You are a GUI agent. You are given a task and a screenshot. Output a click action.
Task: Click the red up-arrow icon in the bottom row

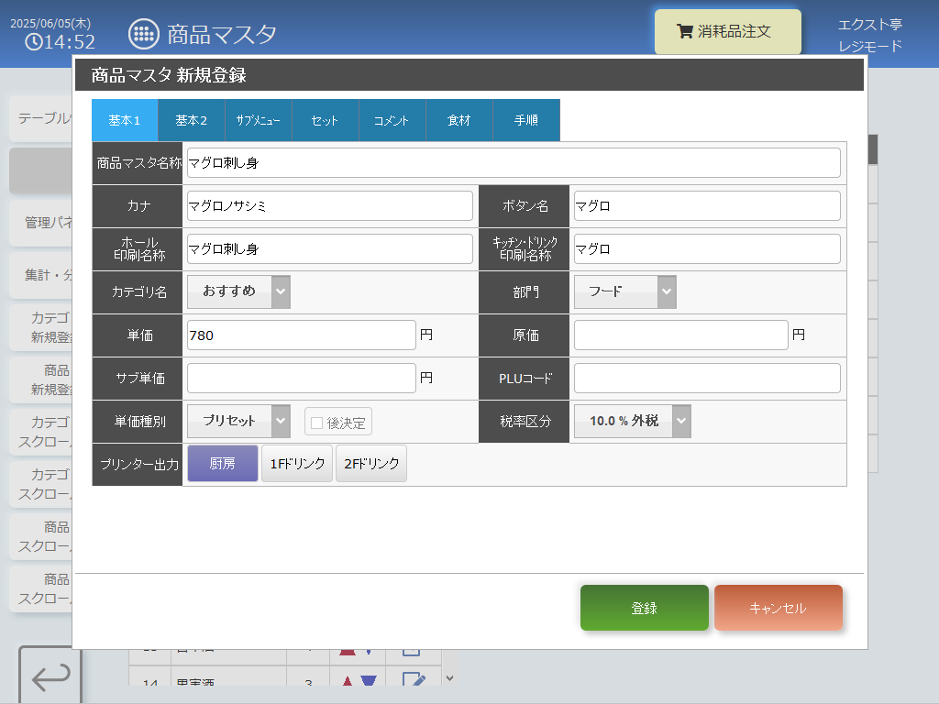pyautogui.click(x=348, y=681)
